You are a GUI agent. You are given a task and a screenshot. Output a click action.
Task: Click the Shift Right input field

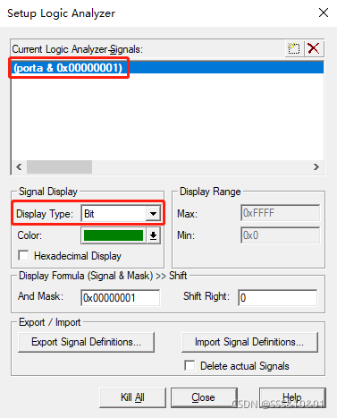click(278, 297)
